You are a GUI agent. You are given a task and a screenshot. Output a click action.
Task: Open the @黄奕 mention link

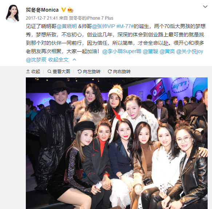(167, 52)
